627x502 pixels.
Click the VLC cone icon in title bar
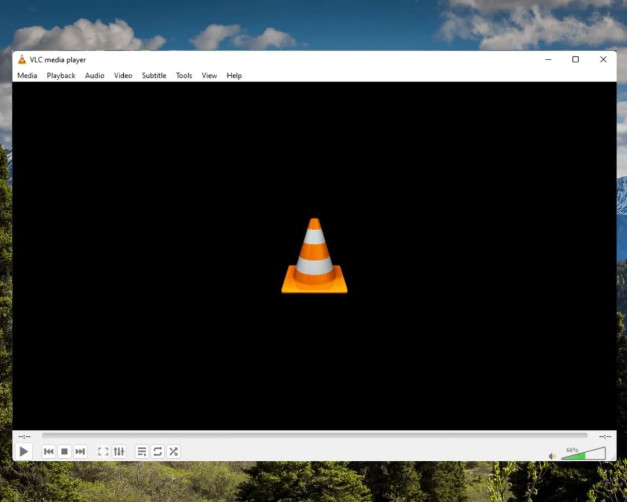[x=22, y=59]
